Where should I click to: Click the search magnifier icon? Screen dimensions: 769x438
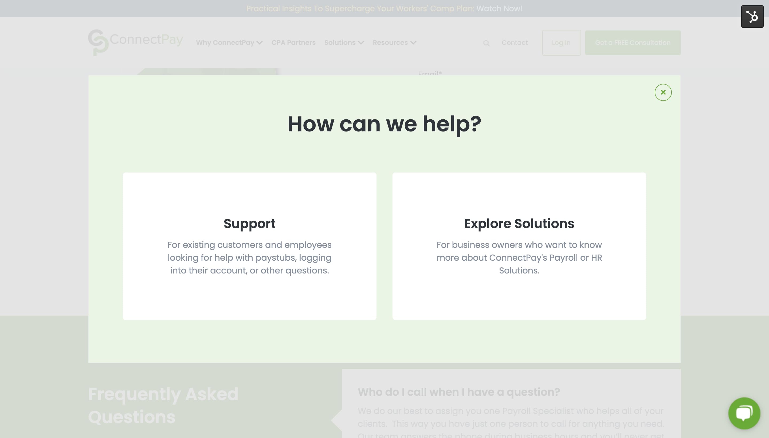[x=486, y=43]
